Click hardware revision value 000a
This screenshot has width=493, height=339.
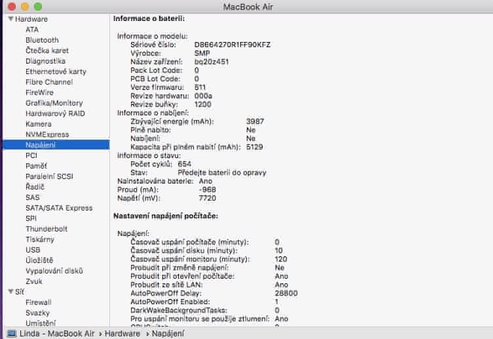coord(203,96)
